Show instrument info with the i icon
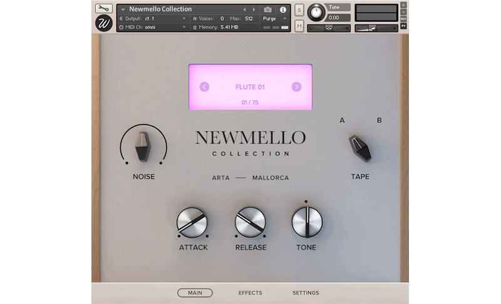 283,9
